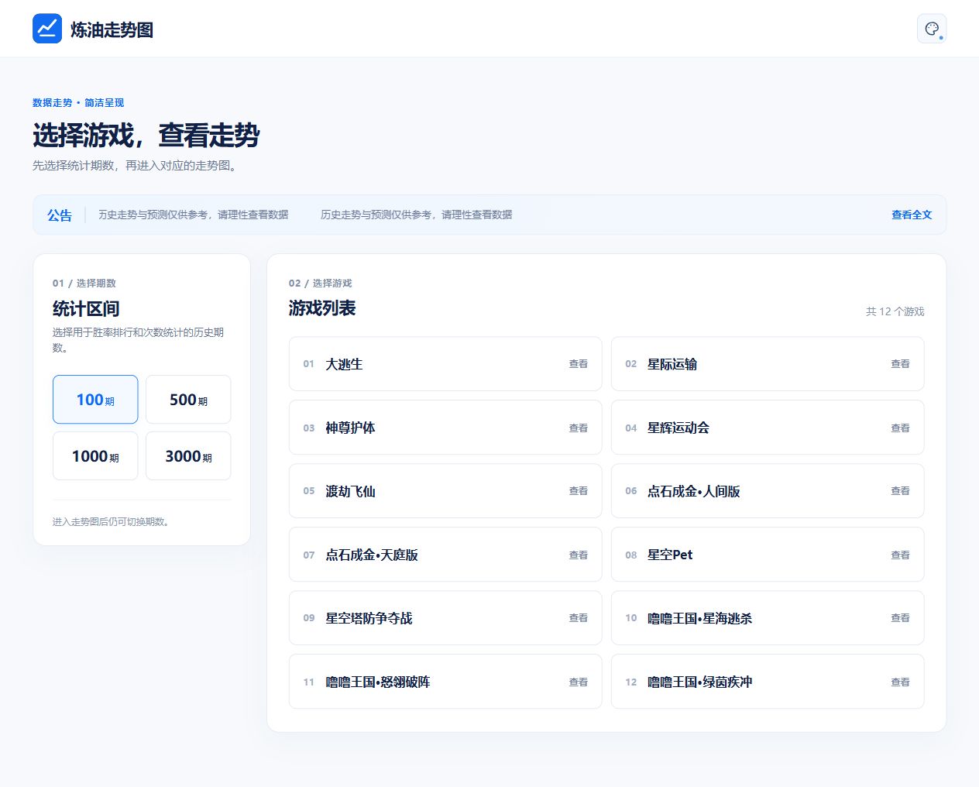This screenshot has width=979, height=787.
Task: Select the 3000期 statistics period
Action: (x=188, y=456)
